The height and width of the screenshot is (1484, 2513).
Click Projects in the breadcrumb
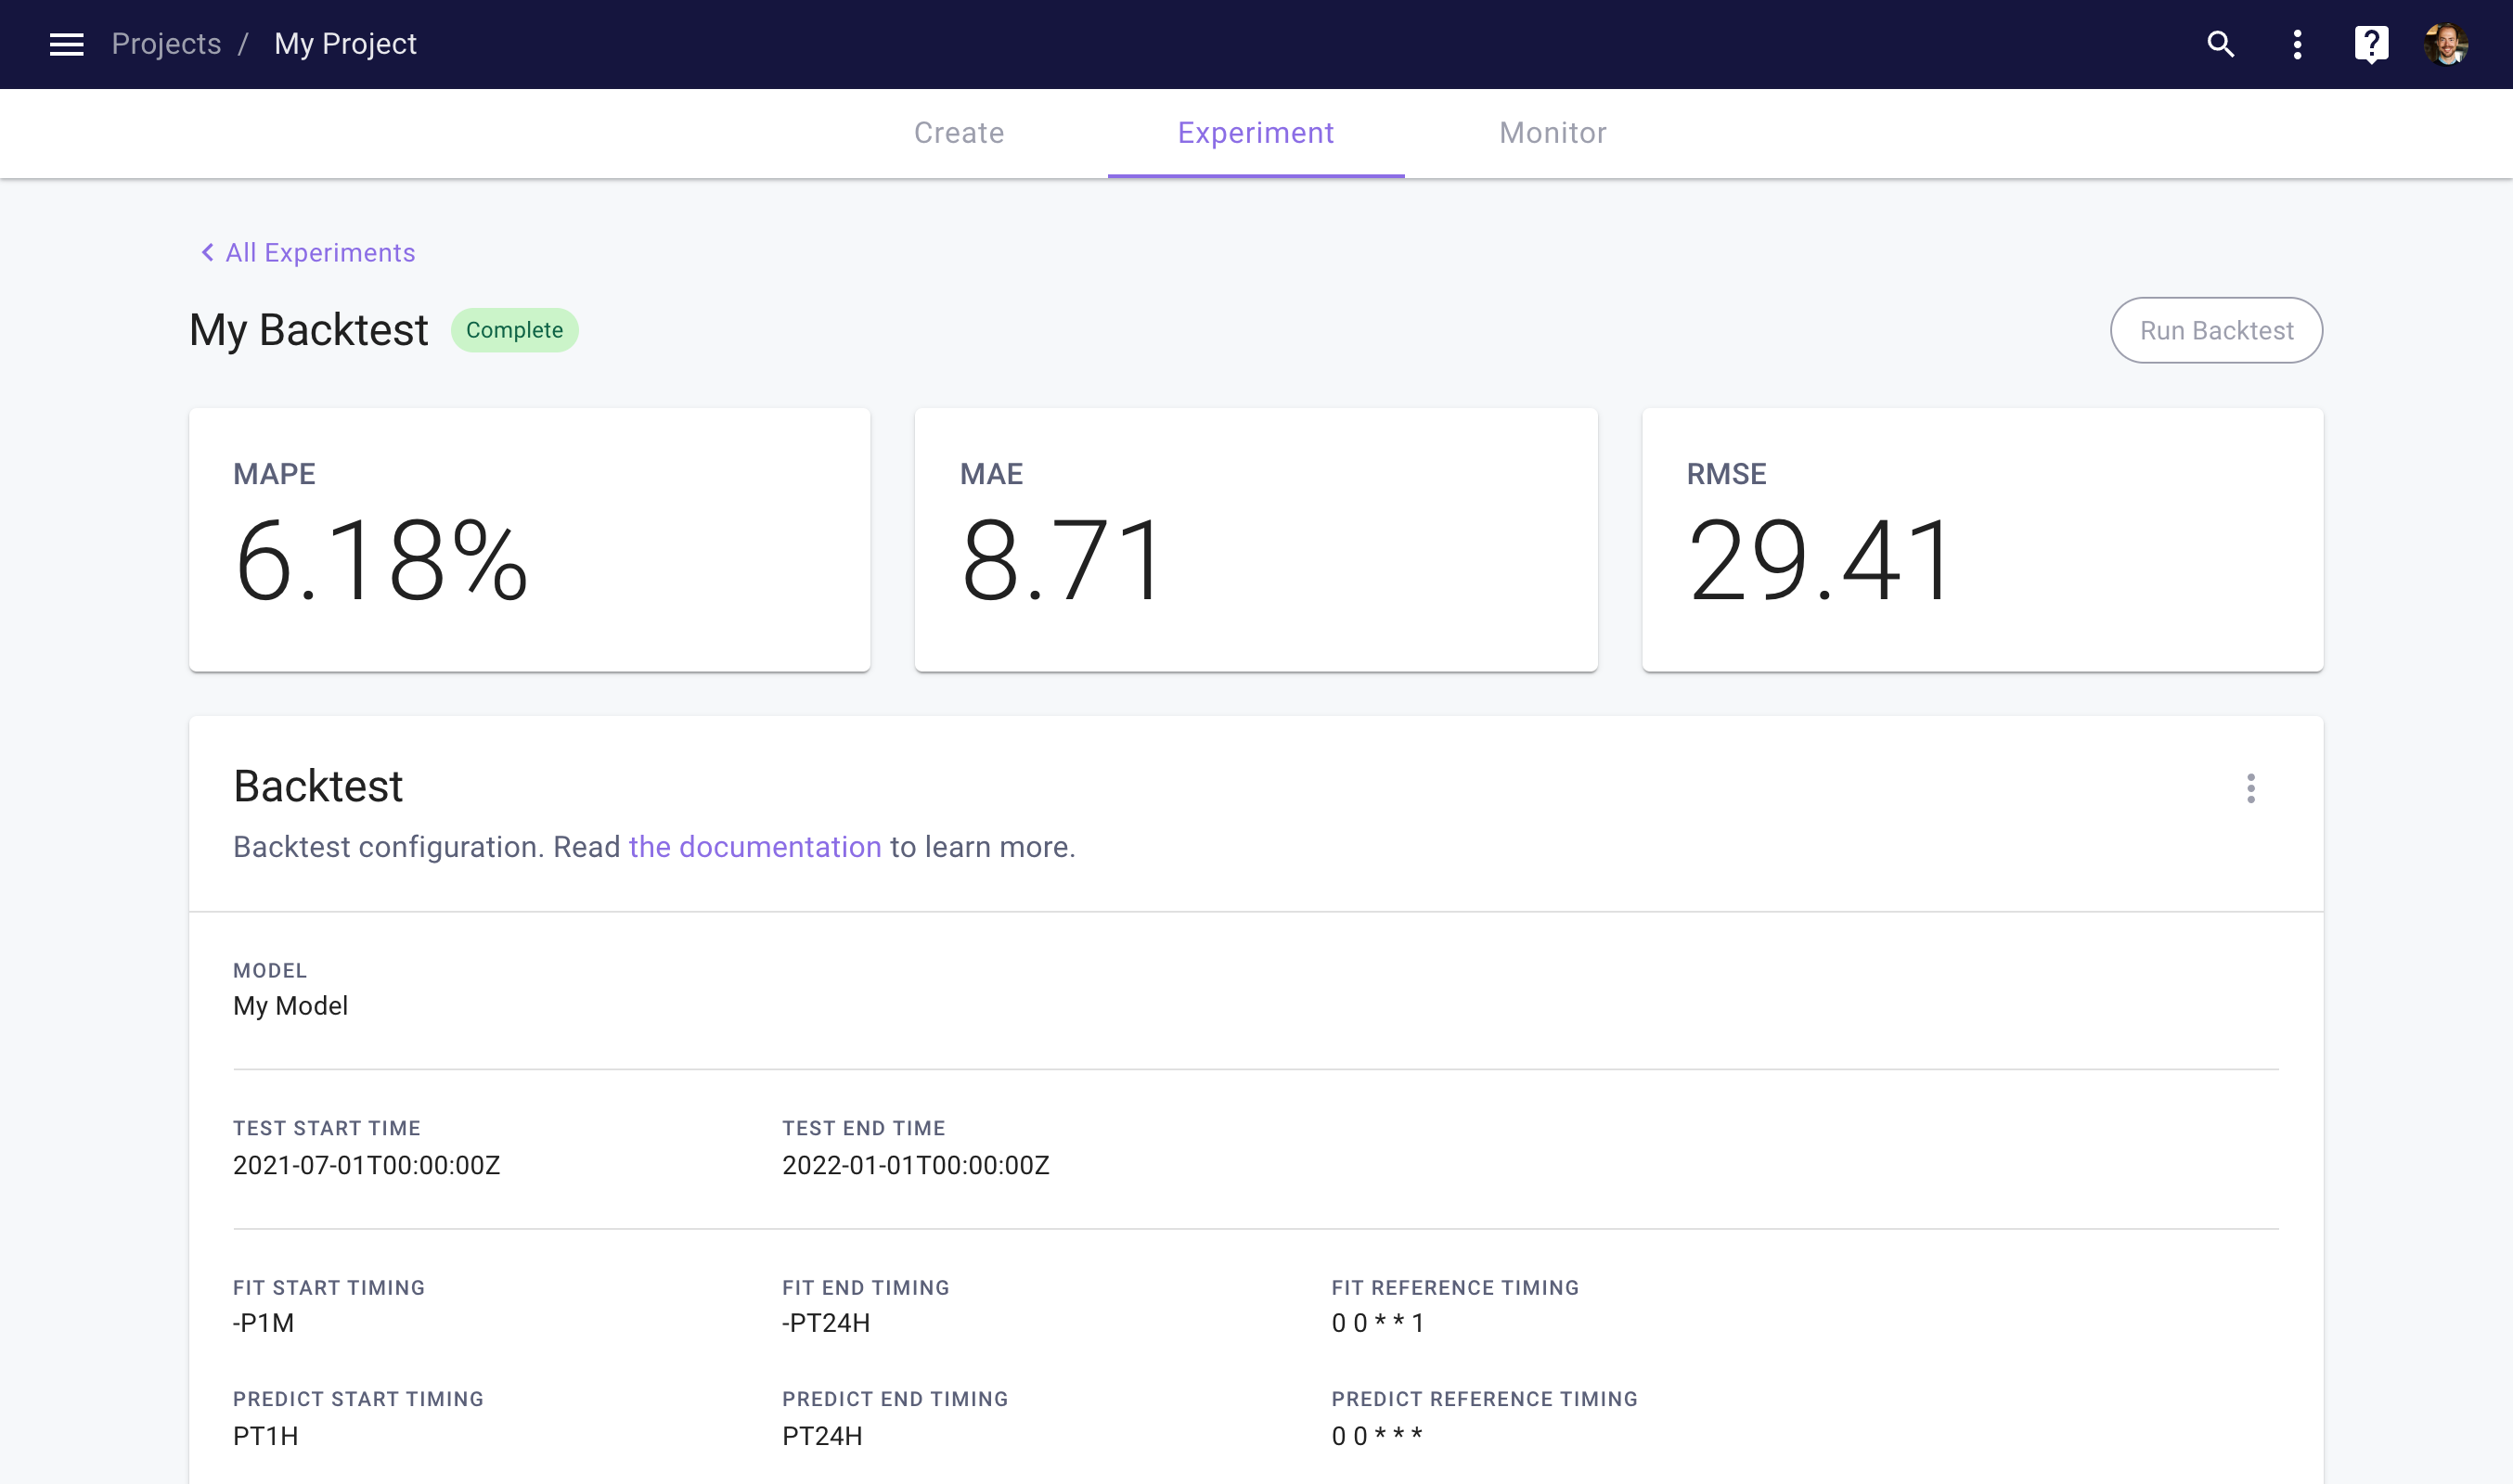[166, 44]
